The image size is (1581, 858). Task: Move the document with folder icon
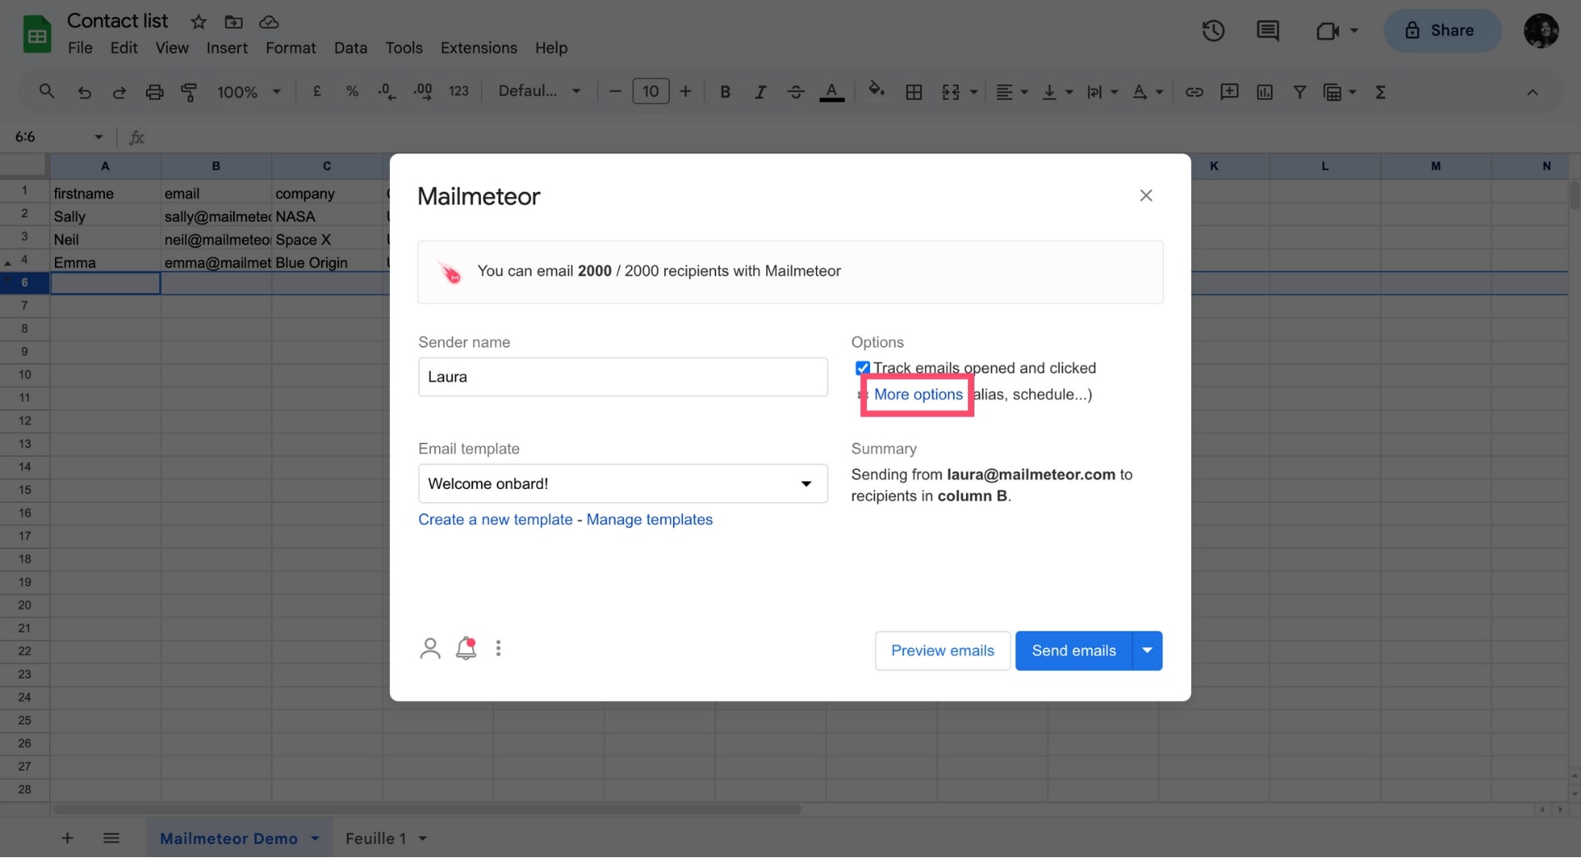234,22
